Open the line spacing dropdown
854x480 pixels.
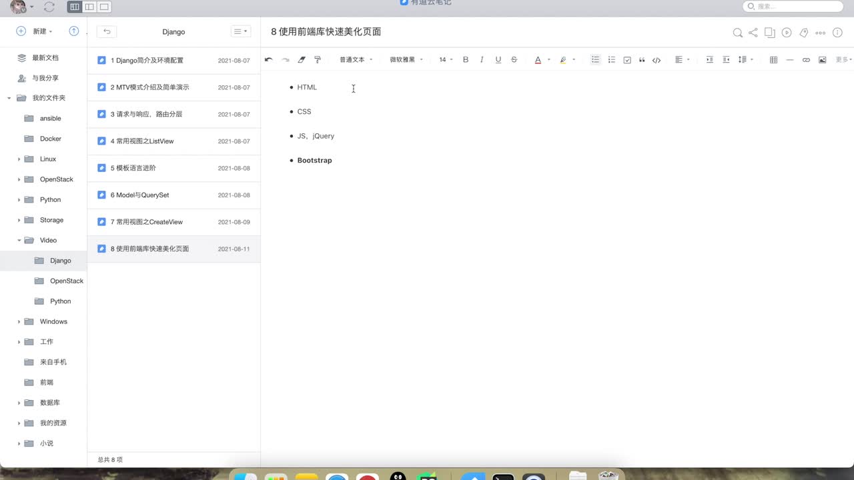tap(746, 60)
